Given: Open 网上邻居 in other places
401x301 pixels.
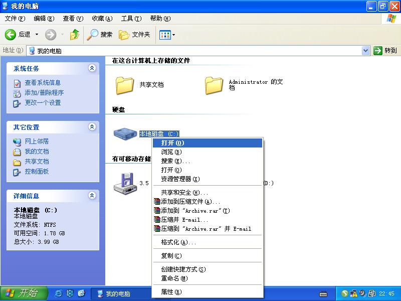Looking at the screenshot, I should 37,141.
